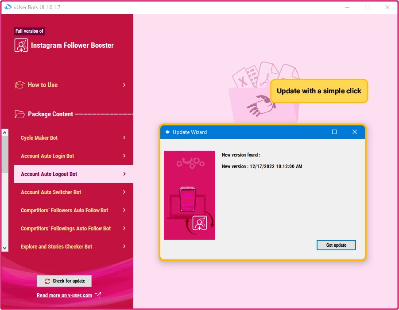The image size is (399, 310).
Task: Click the vUser Bots app icon in title bar
Action: tap(8, 7)
